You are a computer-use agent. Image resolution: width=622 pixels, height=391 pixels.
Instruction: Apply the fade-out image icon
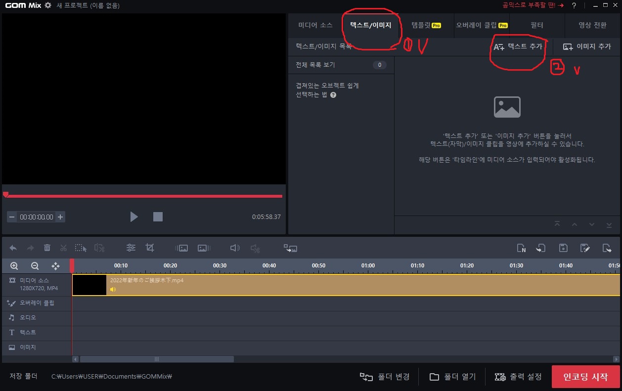(x=204, y=248)
